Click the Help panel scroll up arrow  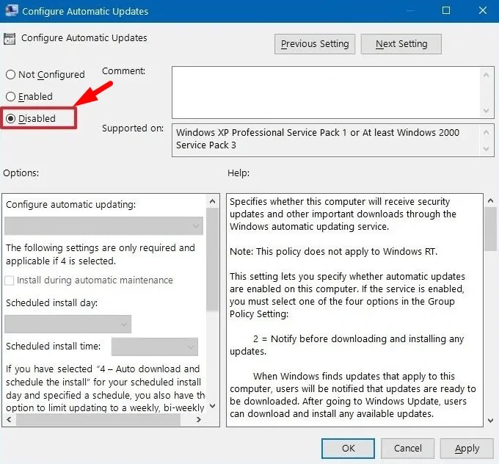[x=491, y=200]
